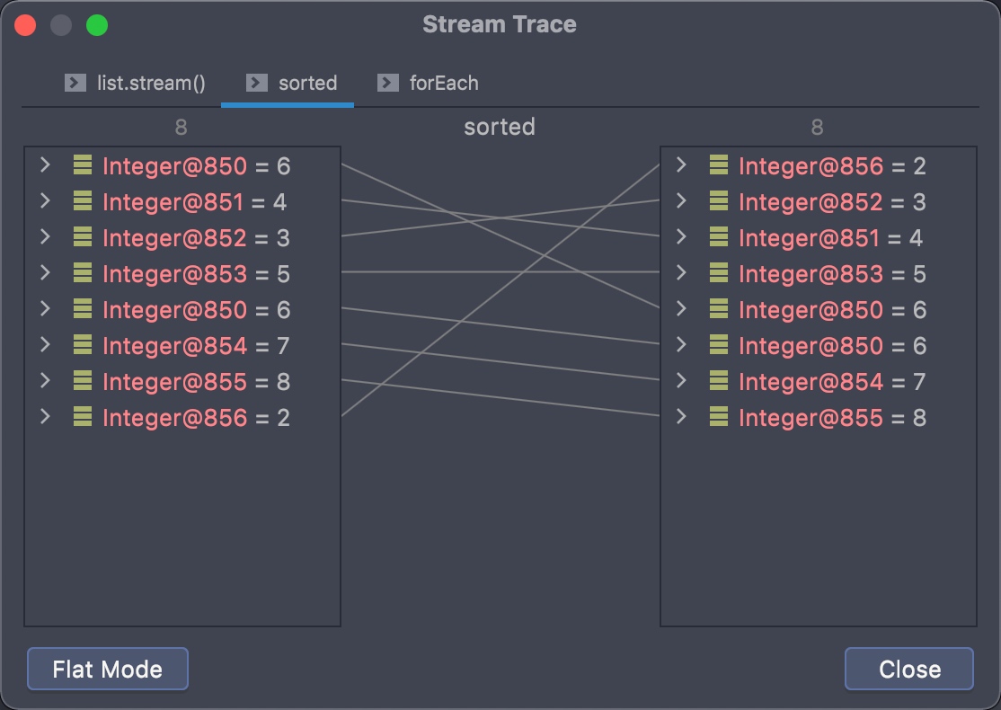
Task: Click the icon beside Integer@853 in left list
Action: tap(83, 274)
